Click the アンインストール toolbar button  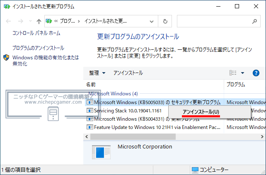tap(128, 73)
